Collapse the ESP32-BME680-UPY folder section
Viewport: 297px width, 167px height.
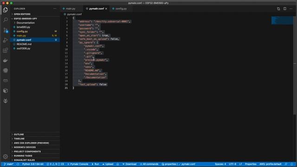point(35,19)
